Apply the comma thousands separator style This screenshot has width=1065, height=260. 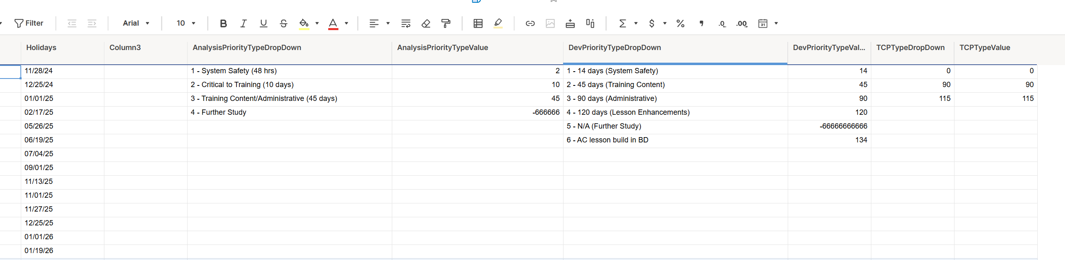[x=701, y=24]
